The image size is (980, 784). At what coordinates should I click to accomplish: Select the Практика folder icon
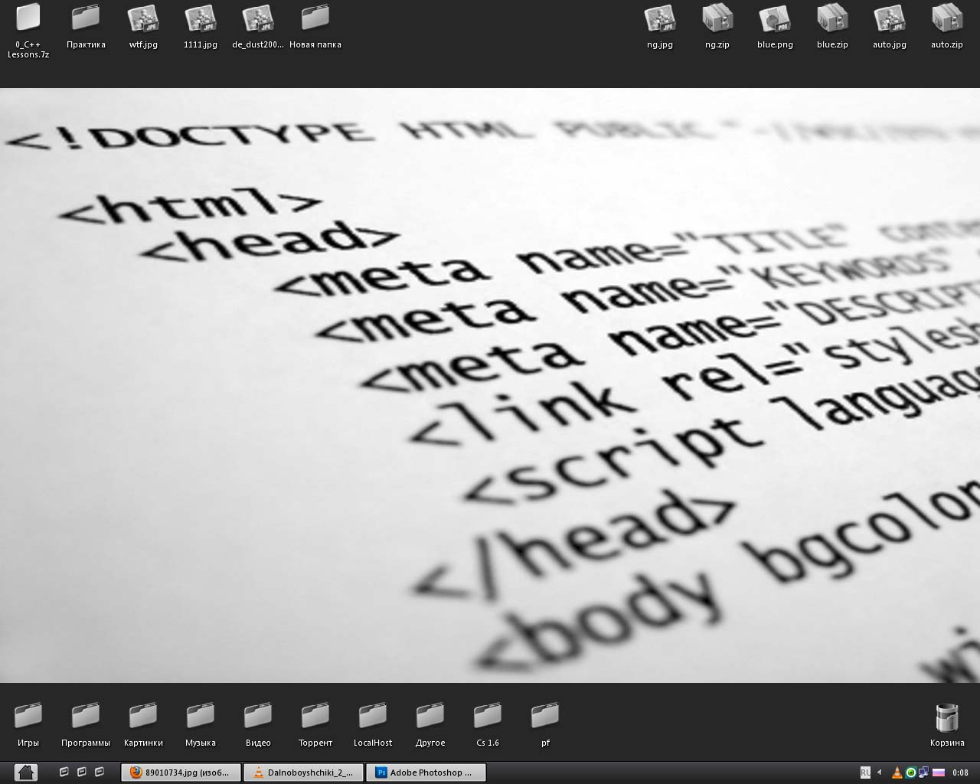click(x=86, y=18)
